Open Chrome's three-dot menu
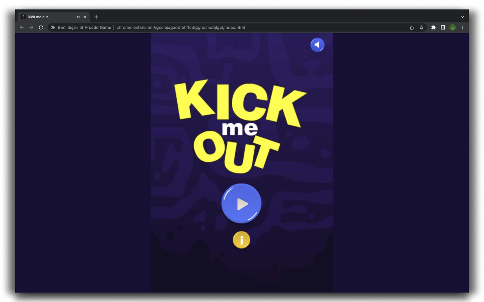Viewport: 484px width, 302px height. point(462,27)
